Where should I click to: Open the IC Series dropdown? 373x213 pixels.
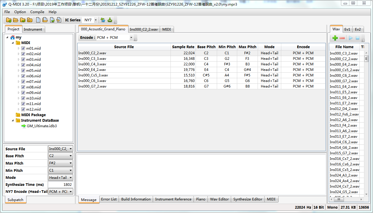pos(96,20)
